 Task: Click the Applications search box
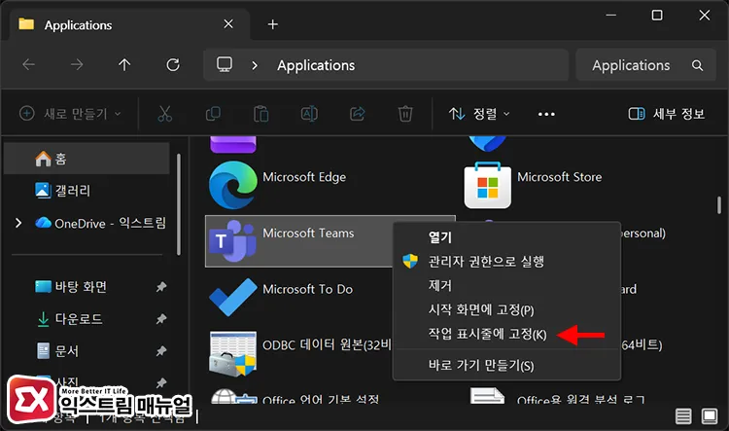pos(645,65)
